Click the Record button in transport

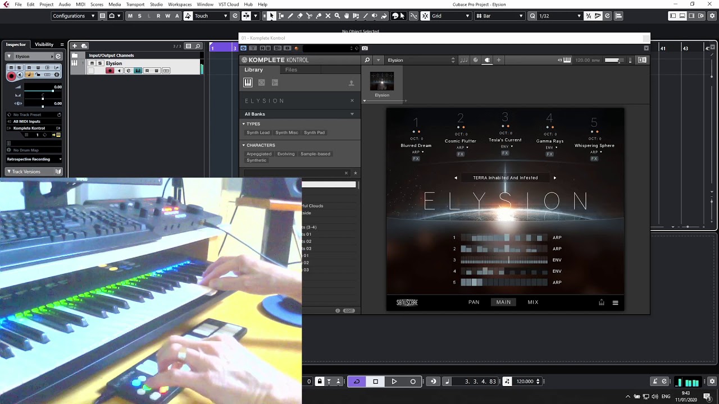click(413, 382)
